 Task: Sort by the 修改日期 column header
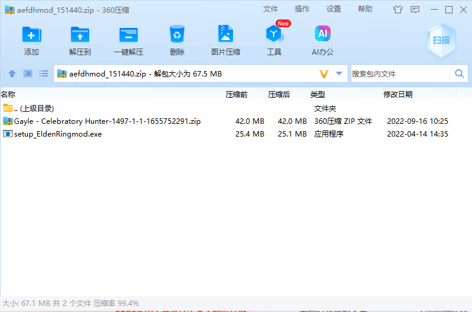tap(420, 95)
